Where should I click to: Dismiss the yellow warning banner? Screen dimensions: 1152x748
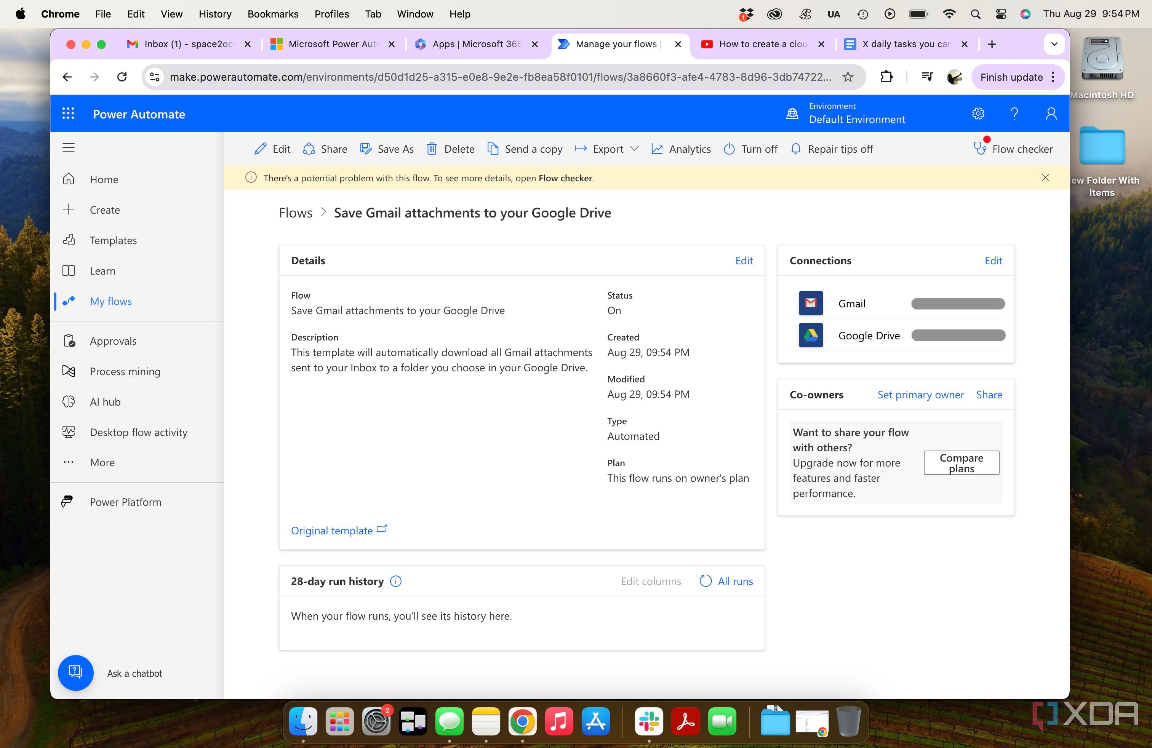click(x=1045, y=177)
